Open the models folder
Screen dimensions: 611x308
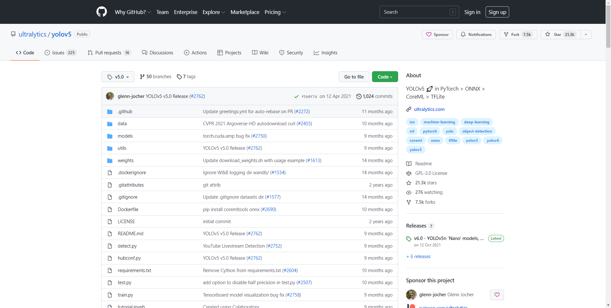click(125, 136)
